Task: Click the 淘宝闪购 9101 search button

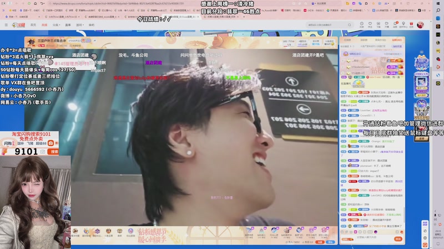Action: tap(53, 152)
